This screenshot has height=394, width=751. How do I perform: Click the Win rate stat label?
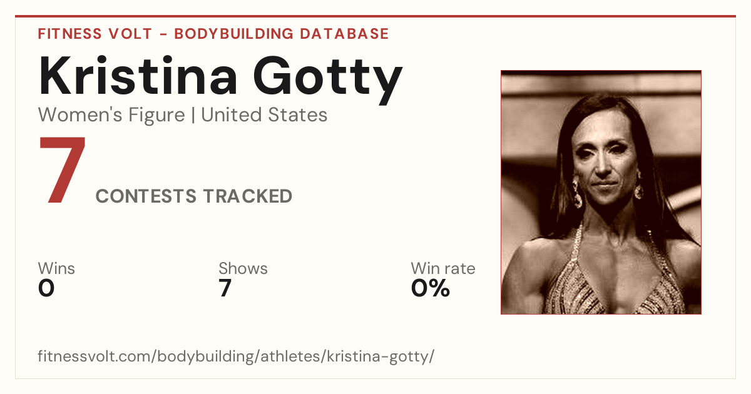[443, 268]
